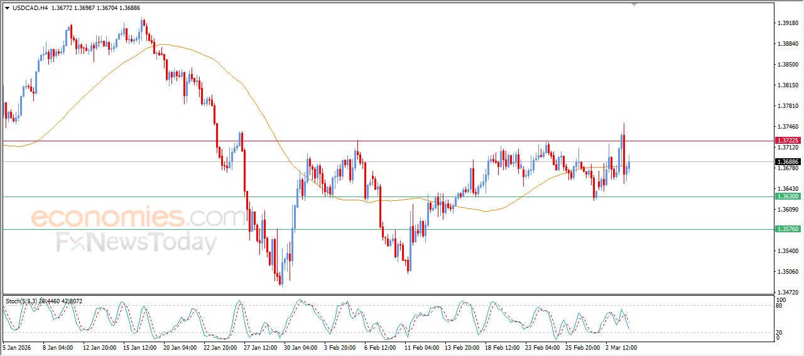Click the chart shift triangle marker at top
Screen dimensions: 804x356
pos(634,4)
